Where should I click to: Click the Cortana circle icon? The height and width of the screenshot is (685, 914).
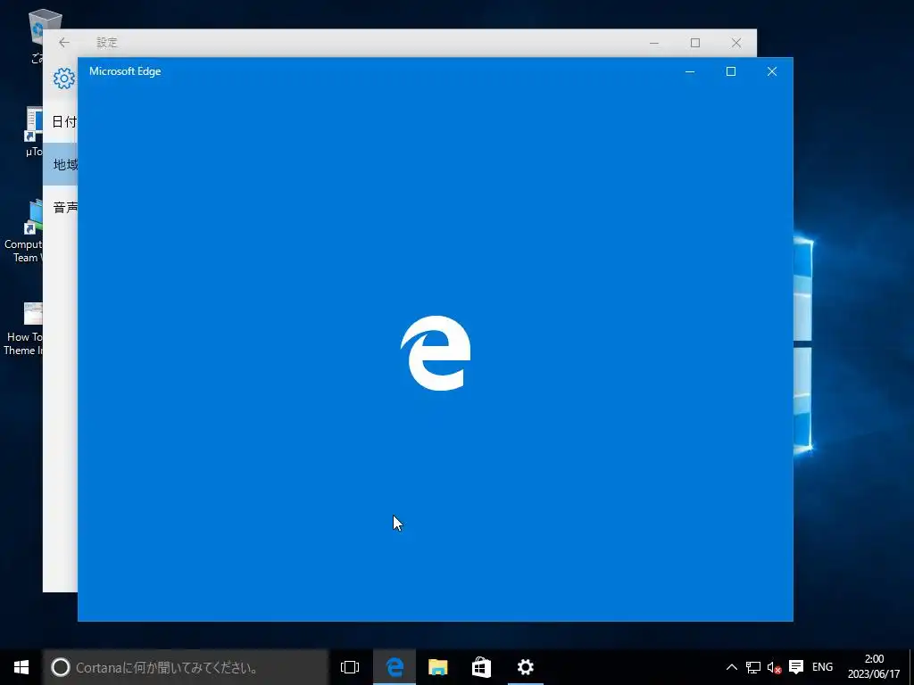coord(60,667)
